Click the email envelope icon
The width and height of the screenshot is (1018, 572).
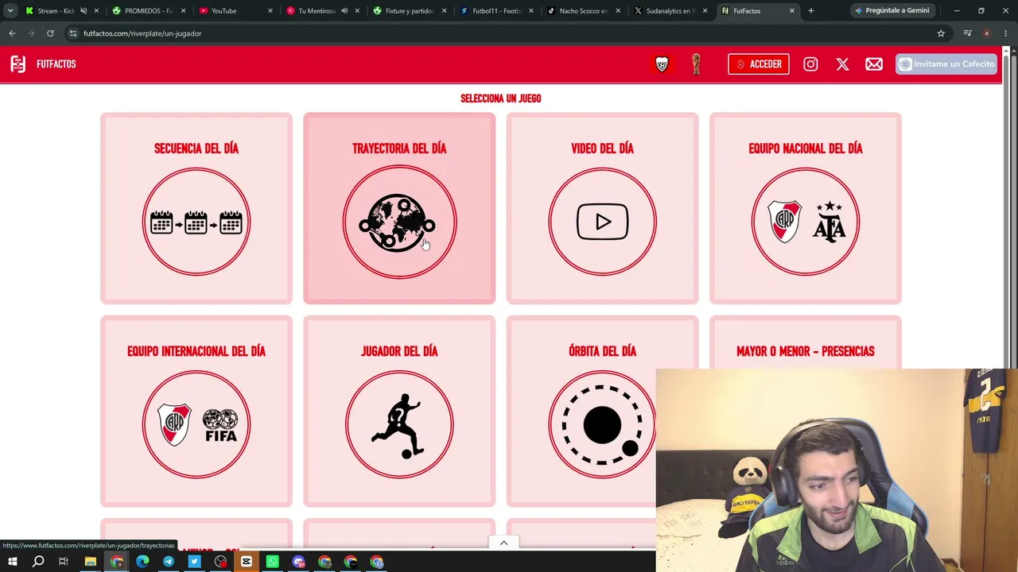point(874,64)
